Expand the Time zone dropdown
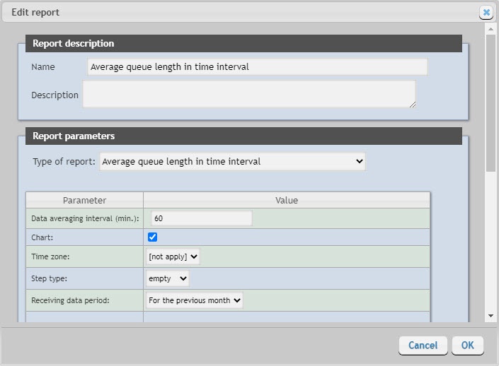Viewport: 499px width, 366px height. tap(173, 257)
